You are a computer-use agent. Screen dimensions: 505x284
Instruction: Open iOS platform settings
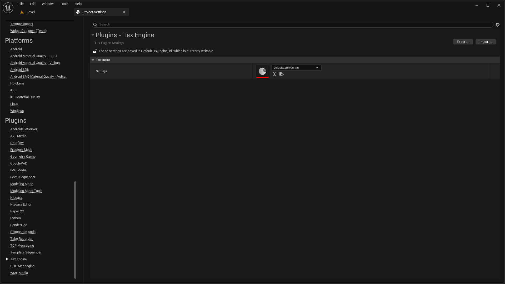pos(13,90)
